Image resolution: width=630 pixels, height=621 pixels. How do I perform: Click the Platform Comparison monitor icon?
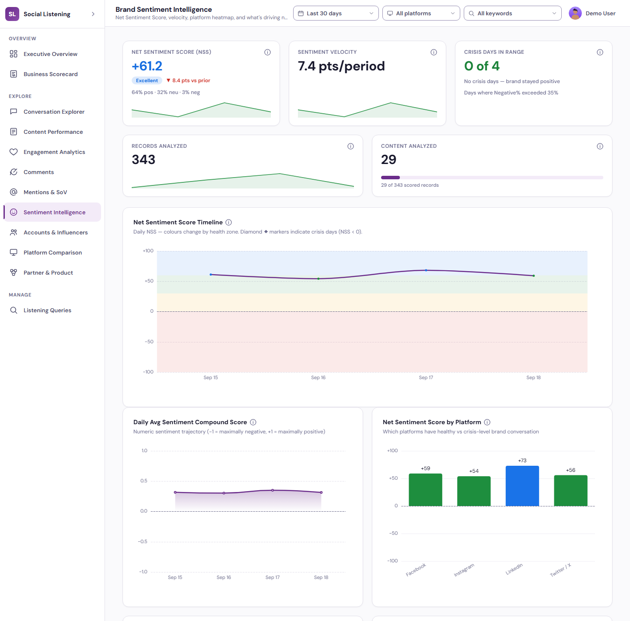click(14, 253)
